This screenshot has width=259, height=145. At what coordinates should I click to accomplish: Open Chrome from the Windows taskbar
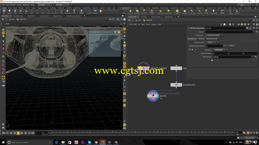[96, 142]
